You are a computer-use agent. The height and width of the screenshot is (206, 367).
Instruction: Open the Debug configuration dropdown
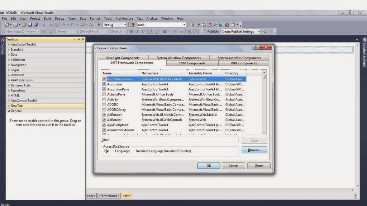[x=125, y=25]
